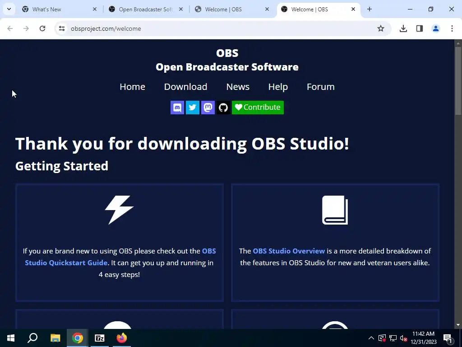Click the green Contribute button
The image size is (462, 347).
click(258, 108)
